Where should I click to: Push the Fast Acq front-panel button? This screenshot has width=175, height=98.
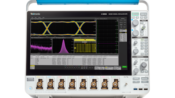click(x=137, y=17)
